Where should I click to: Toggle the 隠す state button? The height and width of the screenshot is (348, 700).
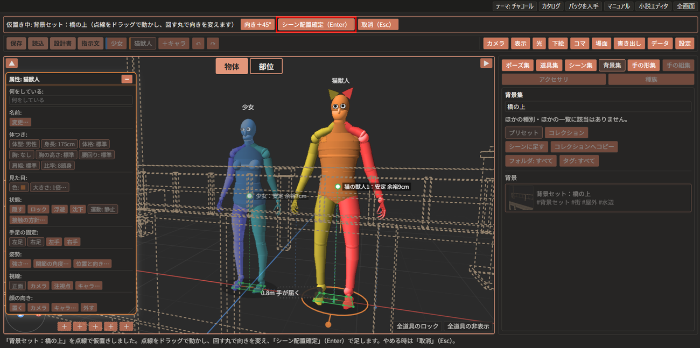(17, 209)
